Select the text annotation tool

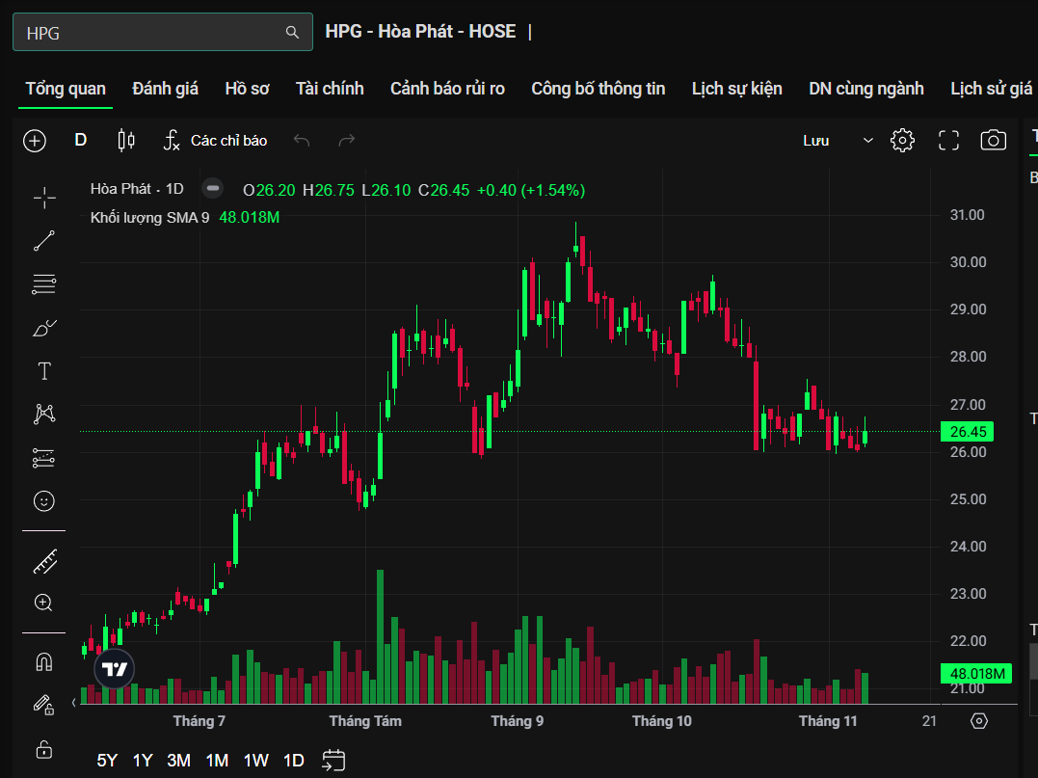(44, 371)
